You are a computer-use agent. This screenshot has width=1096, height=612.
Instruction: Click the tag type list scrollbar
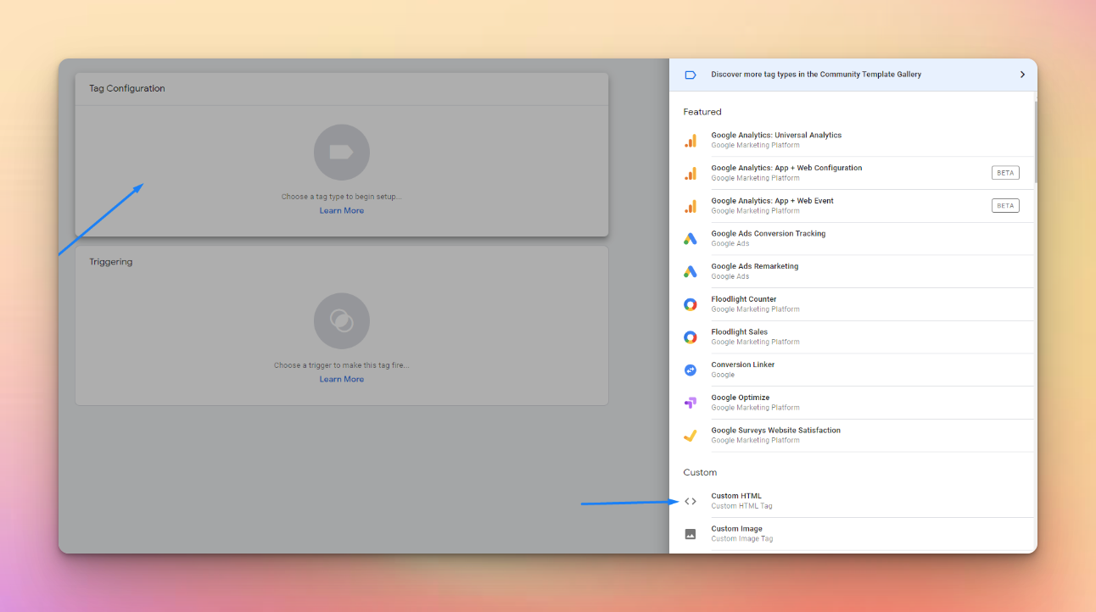click(x=1035, y=142)
